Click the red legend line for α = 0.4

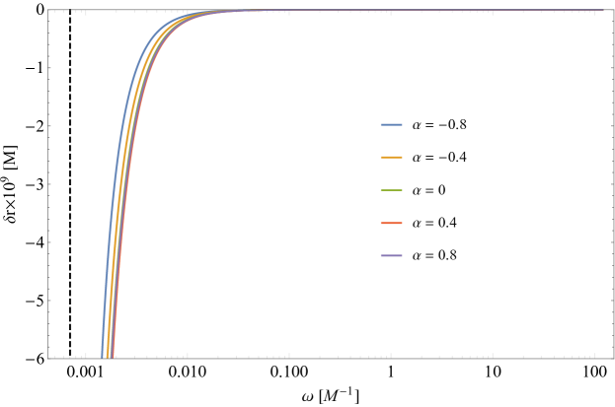click(x=392, y=223)
